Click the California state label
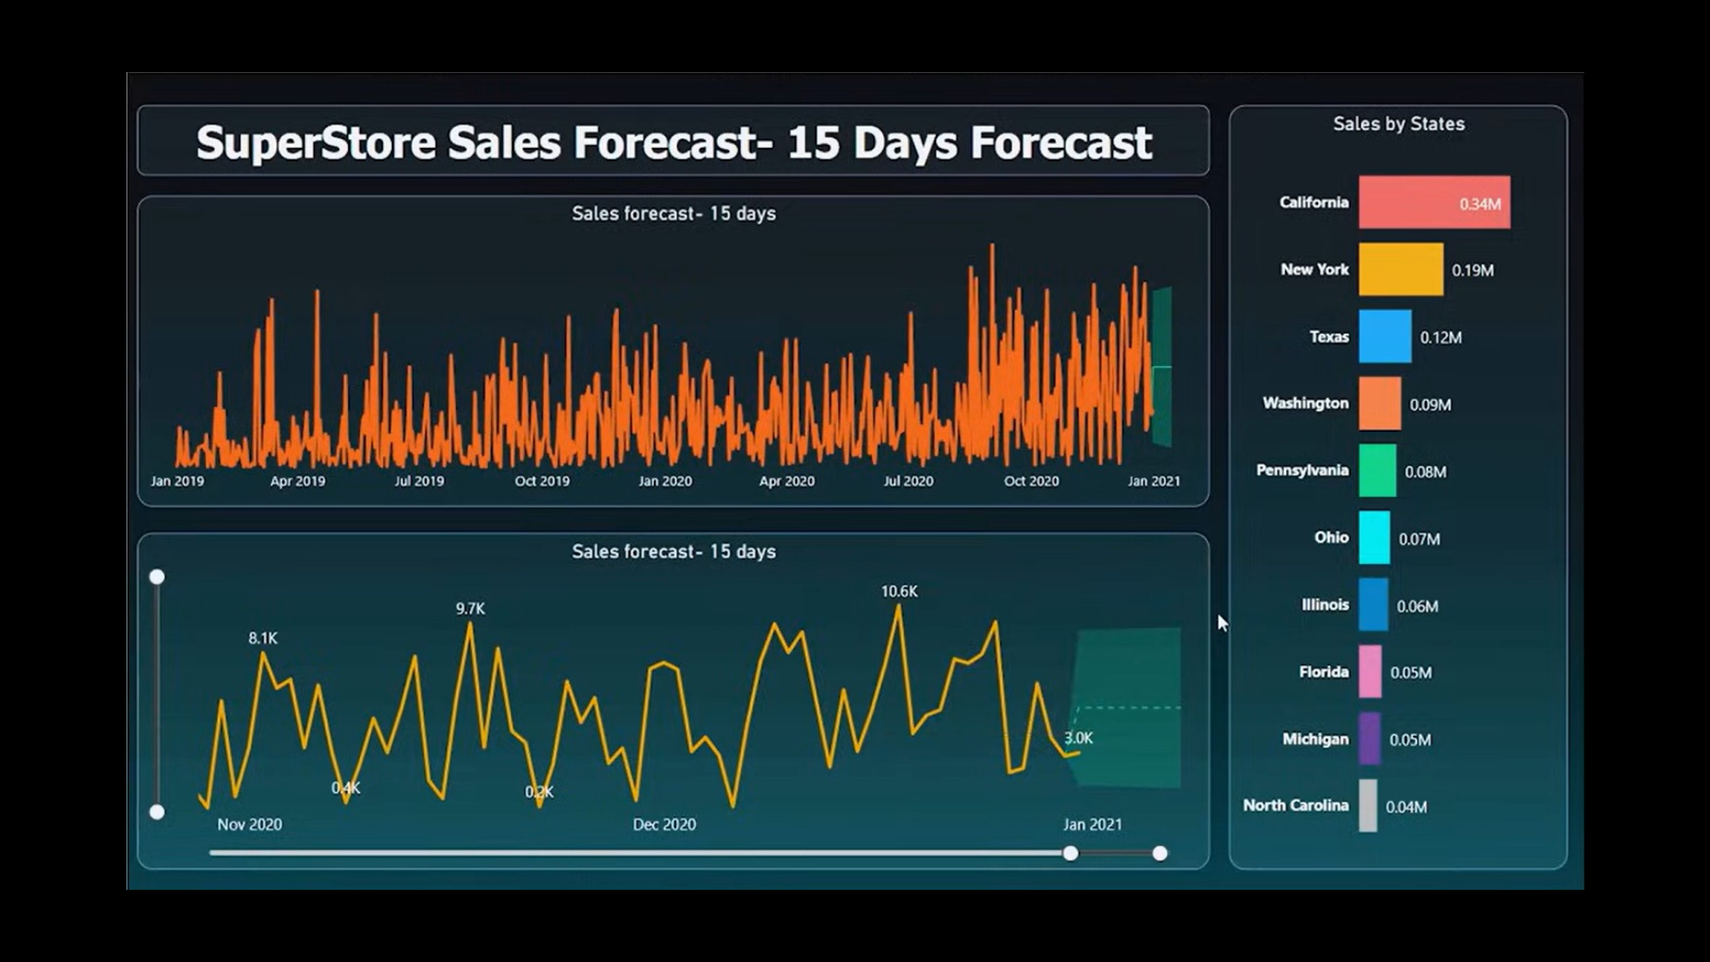 tap(1314, 202)
